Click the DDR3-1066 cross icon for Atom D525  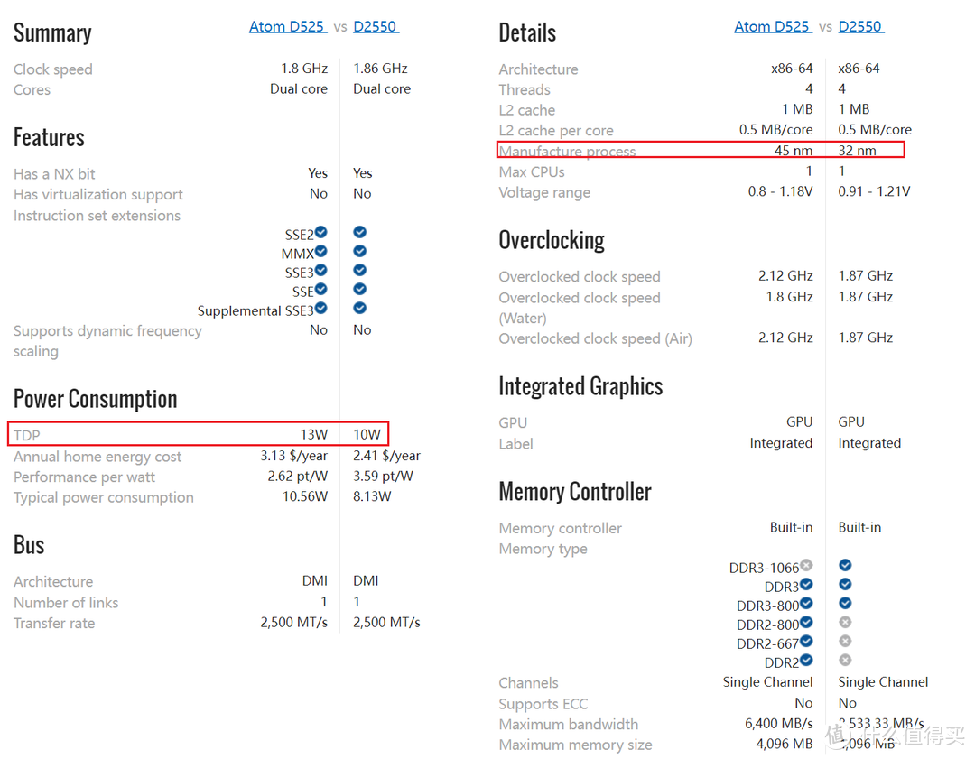(806, 565)
